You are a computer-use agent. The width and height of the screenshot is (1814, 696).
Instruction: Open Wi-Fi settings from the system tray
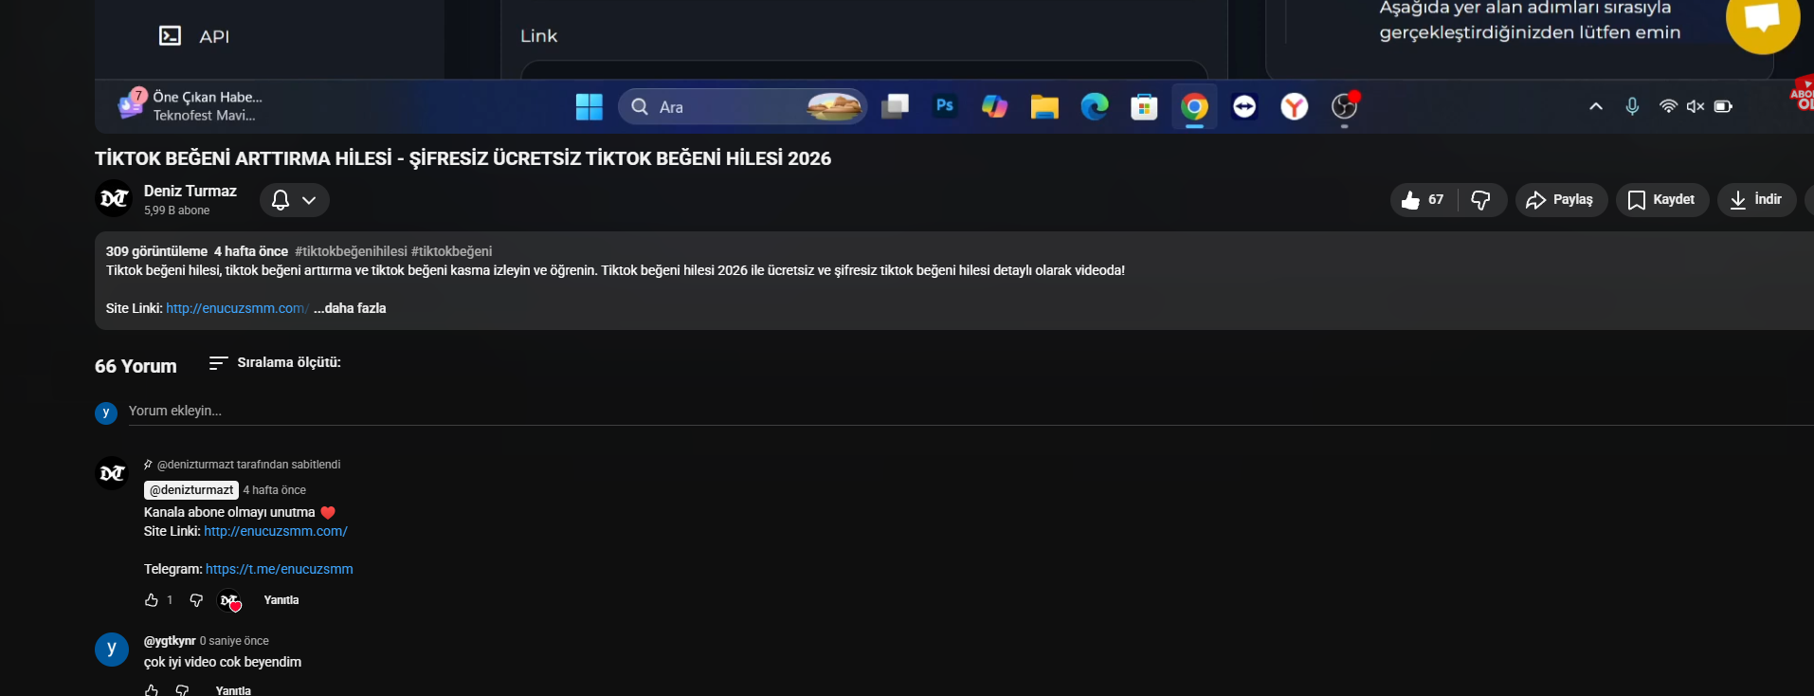[x=1668, y=106]
